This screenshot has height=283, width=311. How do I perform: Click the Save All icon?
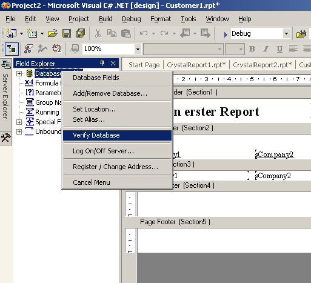pos(81,33)
